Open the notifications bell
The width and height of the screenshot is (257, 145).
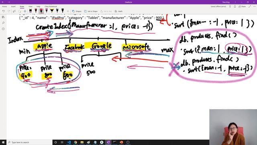click(x=235, y=6)
